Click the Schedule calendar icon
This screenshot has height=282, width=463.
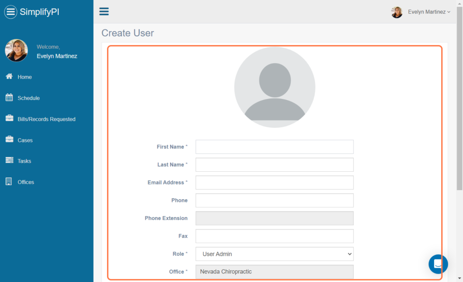click(x=9, y=97)
